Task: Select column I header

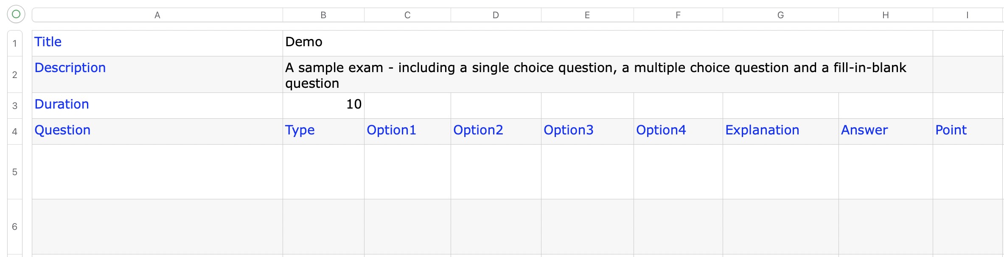Action: [x=968, y=15]
